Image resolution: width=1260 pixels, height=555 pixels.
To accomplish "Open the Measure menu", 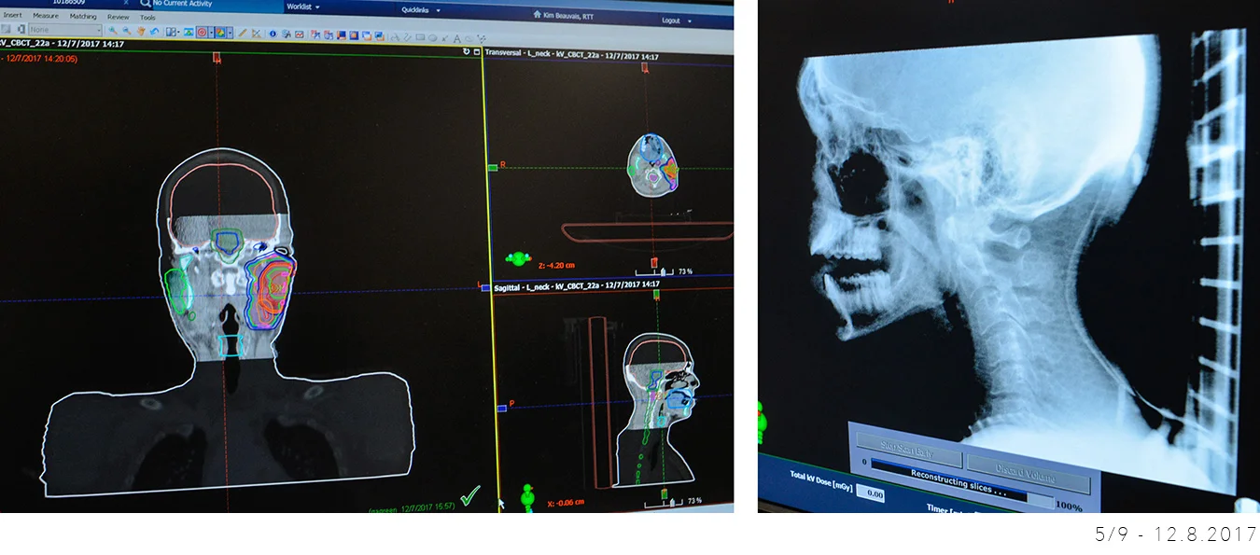I will pyautogui.click(x=45, y=16).
